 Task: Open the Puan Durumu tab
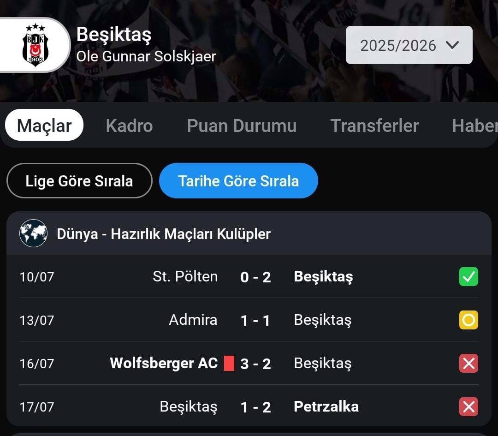pyautogui.click(x=242, y=125)
